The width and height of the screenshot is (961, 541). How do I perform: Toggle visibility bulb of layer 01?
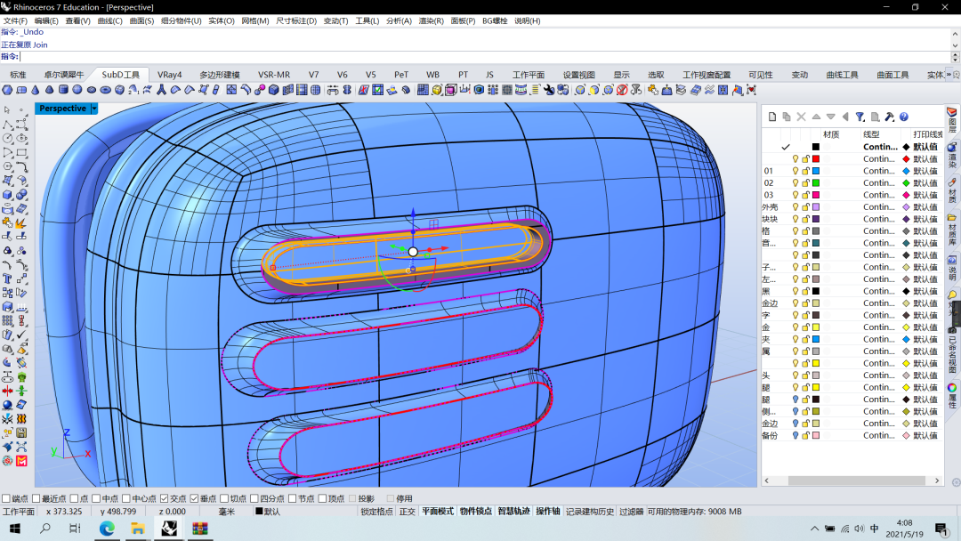coord(795,171)
